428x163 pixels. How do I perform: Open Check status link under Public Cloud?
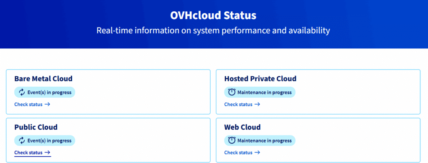click(x=32, y=153)
